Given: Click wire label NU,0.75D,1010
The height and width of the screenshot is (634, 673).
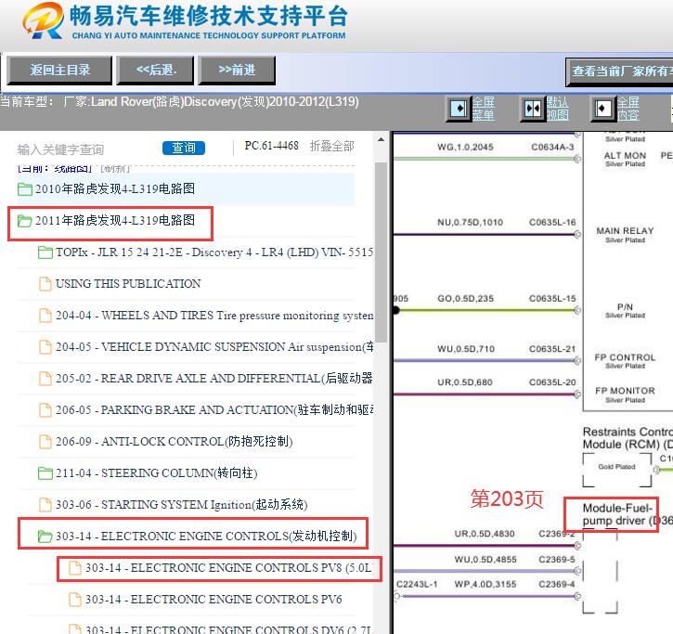Looking at the screenshot, I should (470, 223).
